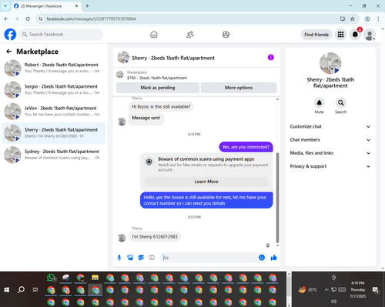Open conversation info purple icon
The height and width of the screenshot is (307, 385).
tap(271, 58)
